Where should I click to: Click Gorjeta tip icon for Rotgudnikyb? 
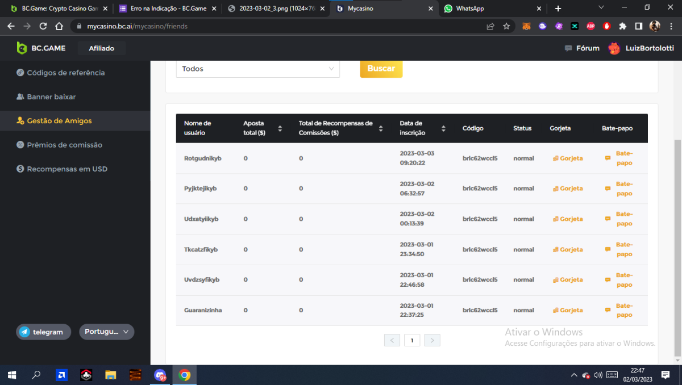click(555, 158)
